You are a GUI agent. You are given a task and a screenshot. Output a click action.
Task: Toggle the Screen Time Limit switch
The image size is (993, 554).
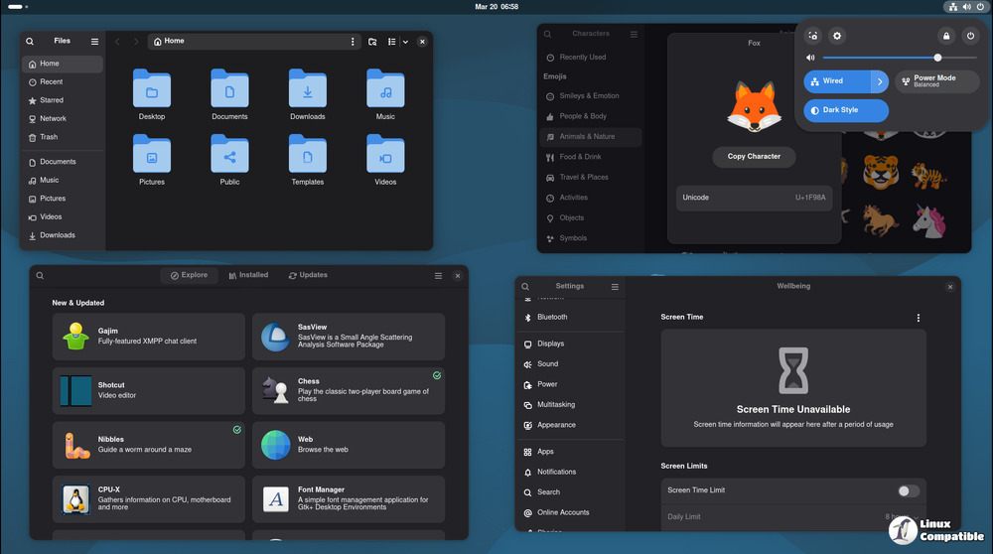[x=908, y=490]
